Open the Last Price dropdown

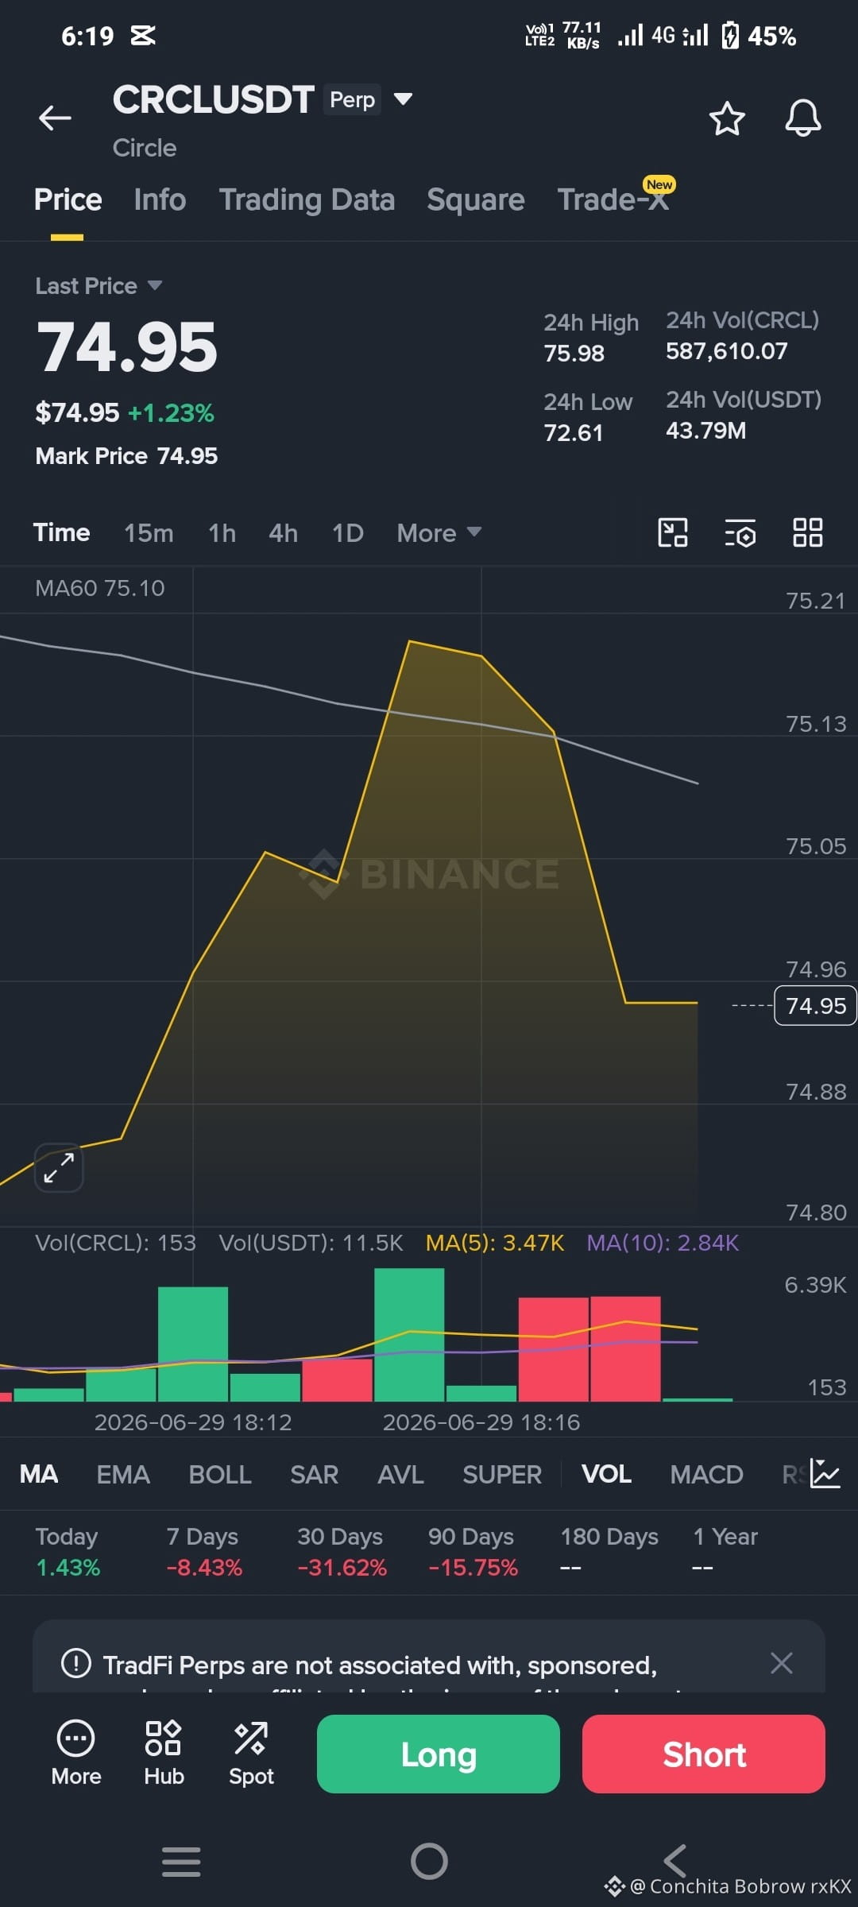tap(99, 285)
